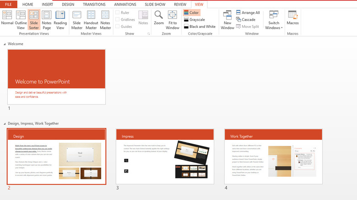Open Outline View

coord(21,20)
